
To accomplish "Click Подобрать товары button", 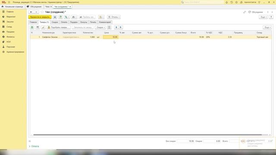I will pos(59,28).
